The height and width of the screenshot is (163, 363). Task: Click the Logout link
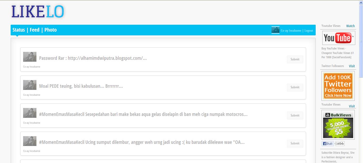[309, 31]
